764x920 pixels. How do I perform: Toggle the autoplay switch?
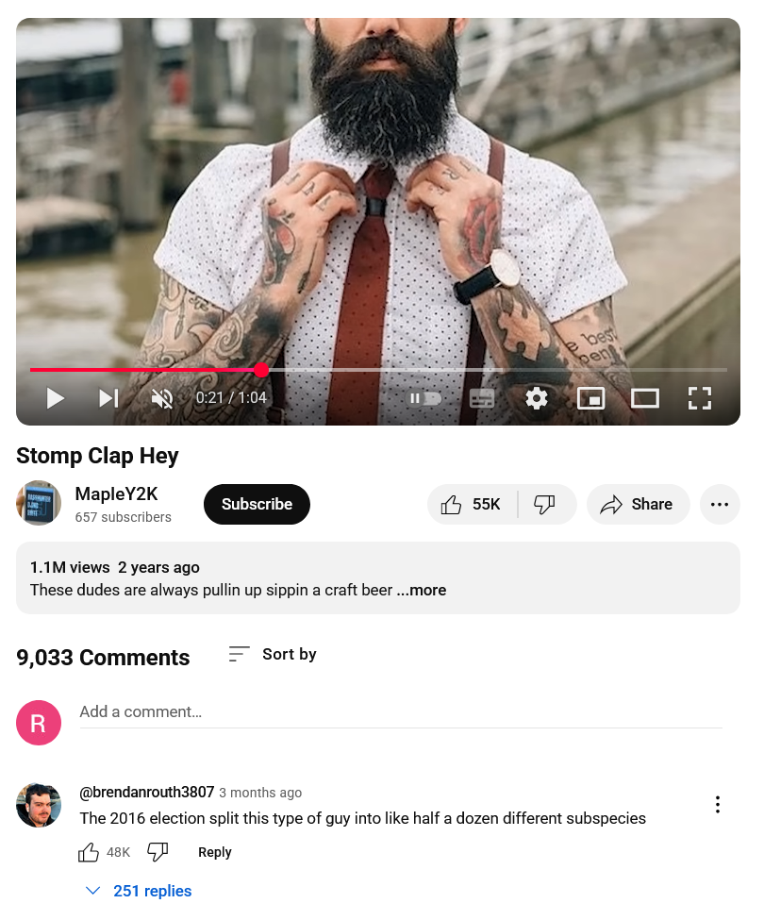[x=424, y=399]
